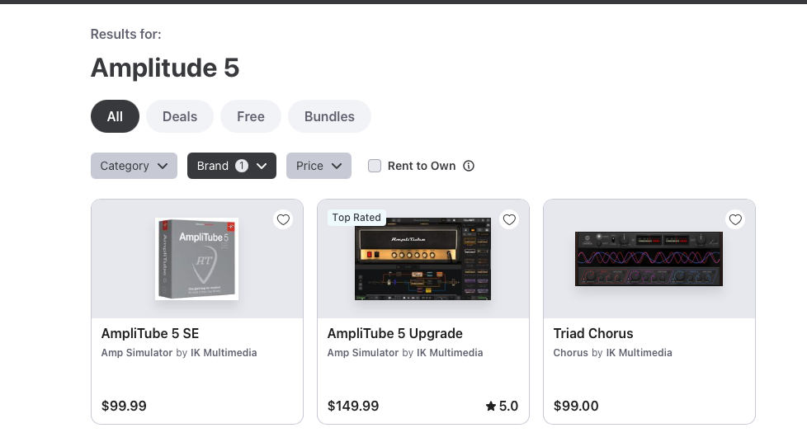Add Triad Chorus to wishlist heart
Viewport: 807px width, 442px height.
tap(735, 219)
